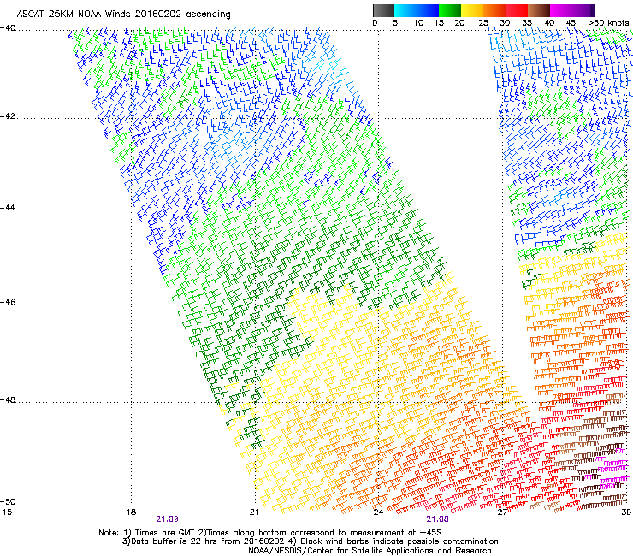Click the '45' legend scale label

(571, 23)
